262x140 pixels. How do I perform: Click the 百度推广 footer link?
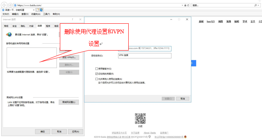164,133
